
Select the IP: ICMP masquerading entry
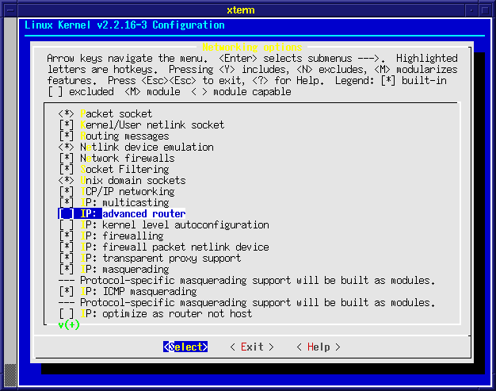(x=139, y=292)
